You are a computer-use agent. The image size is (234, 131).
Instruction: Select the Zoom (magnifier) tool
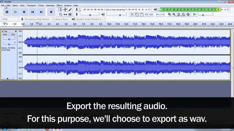pyautogui.click(x=60, y=15)
